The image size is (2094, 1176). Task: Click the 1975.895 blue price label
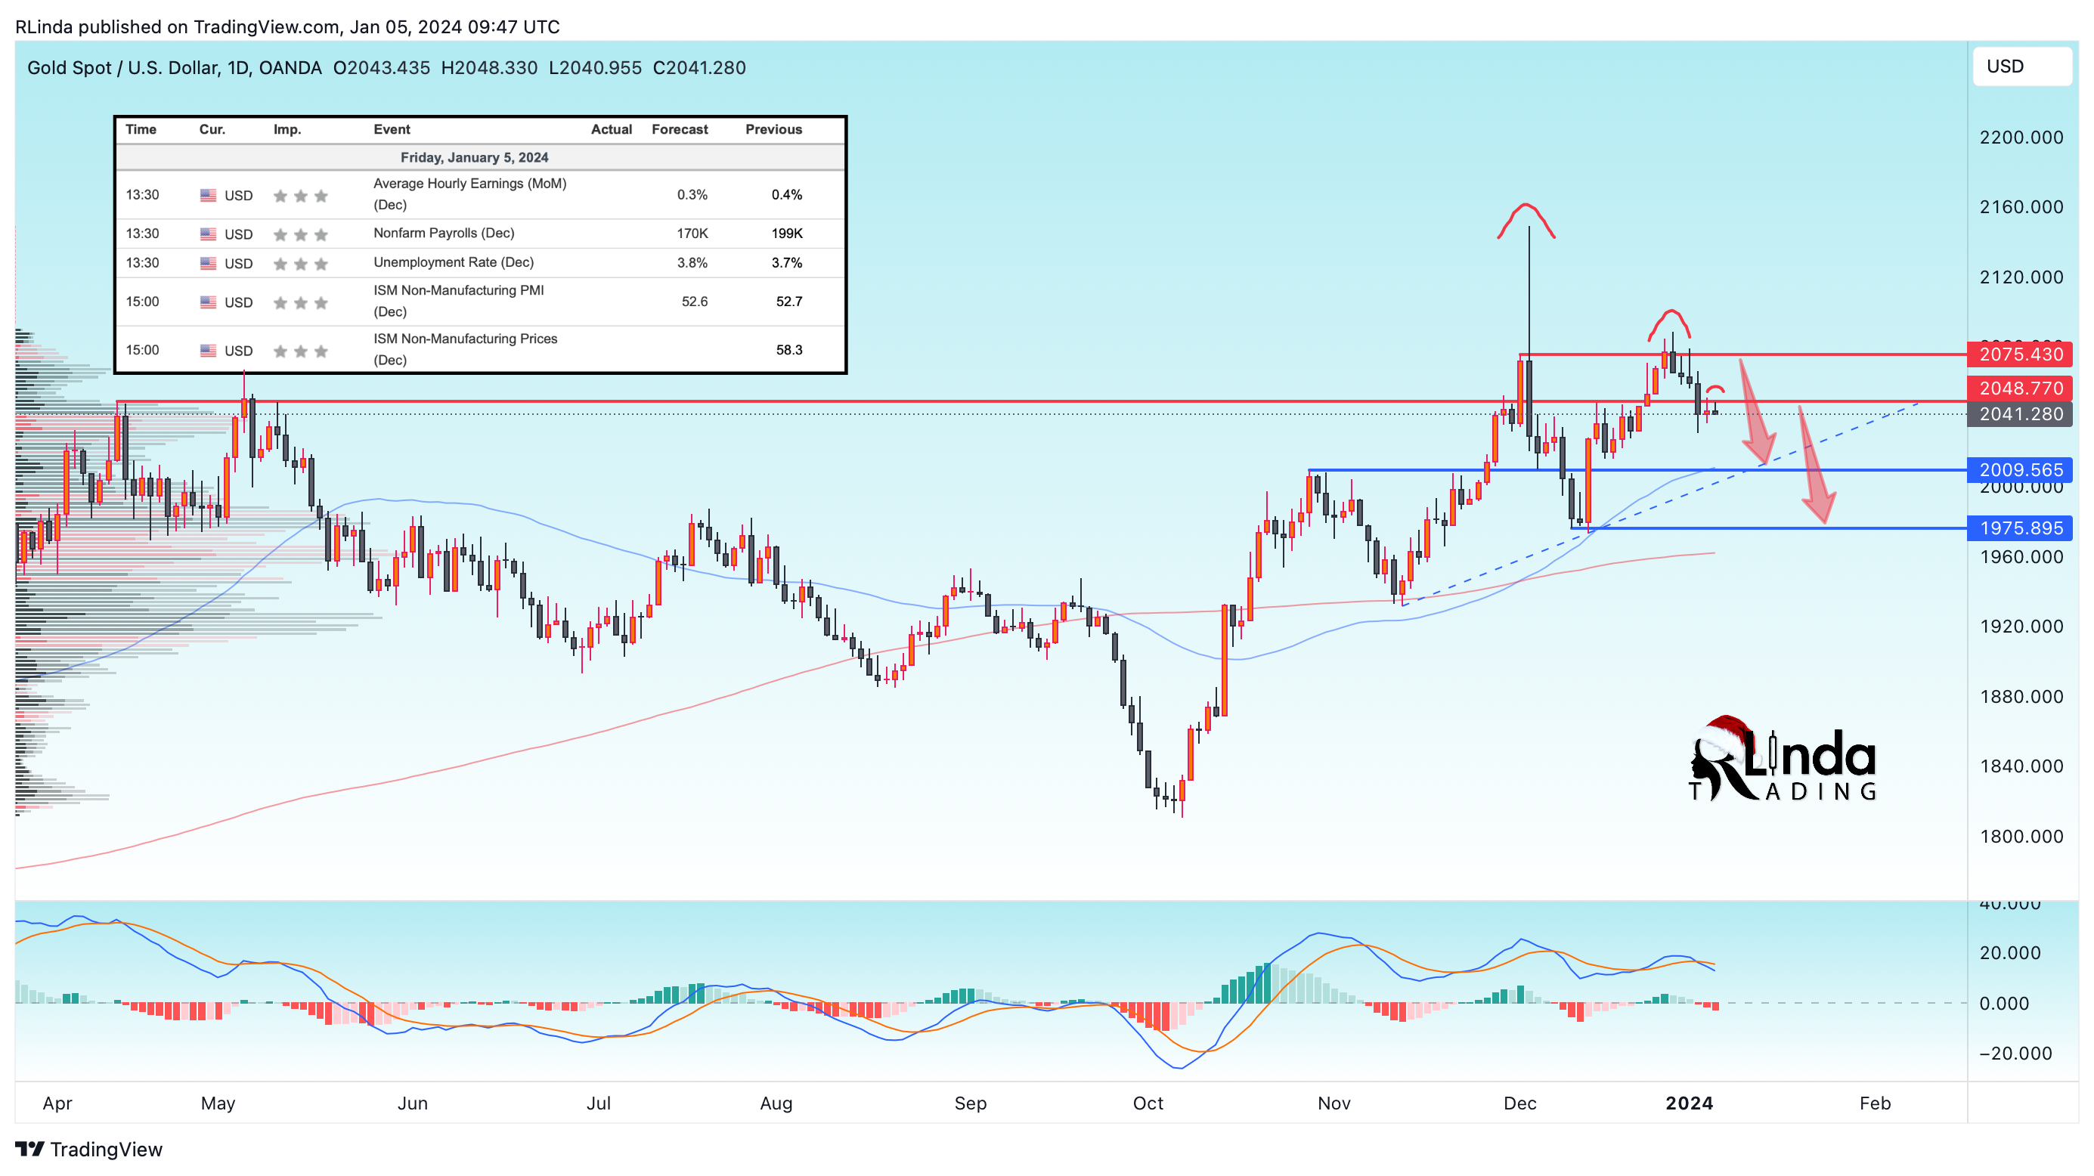click(2020, 528)
